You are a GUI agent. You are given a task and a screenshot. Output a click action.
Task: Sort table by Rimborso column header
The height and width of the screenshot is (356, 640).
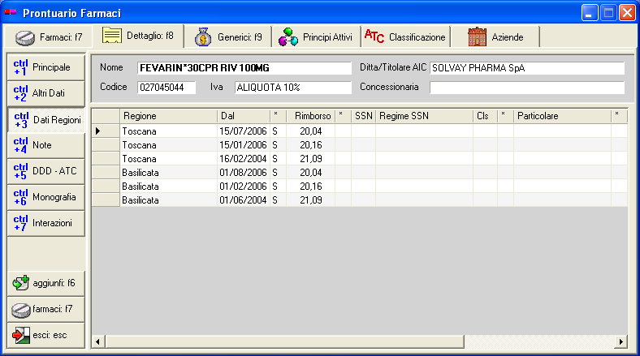click(x=310, y=116)
